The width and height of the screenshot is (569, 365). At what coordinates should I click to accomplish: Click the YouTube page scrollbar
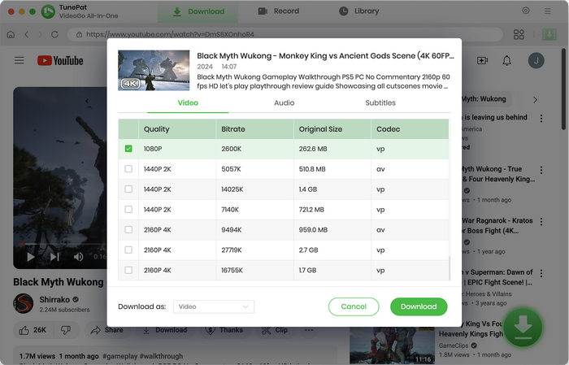click(x=563, y=89)
